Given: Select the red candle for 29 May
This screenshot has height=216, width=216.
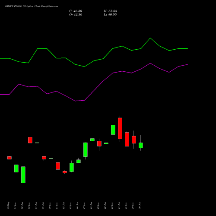Looking at the screenshot, I should point(10,158).
